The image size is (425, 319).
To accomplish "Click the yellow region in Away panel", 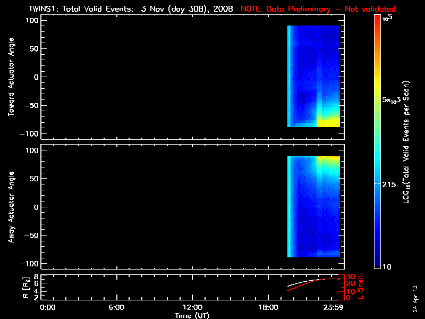I will pyautogui.click(x=328, y=158).
